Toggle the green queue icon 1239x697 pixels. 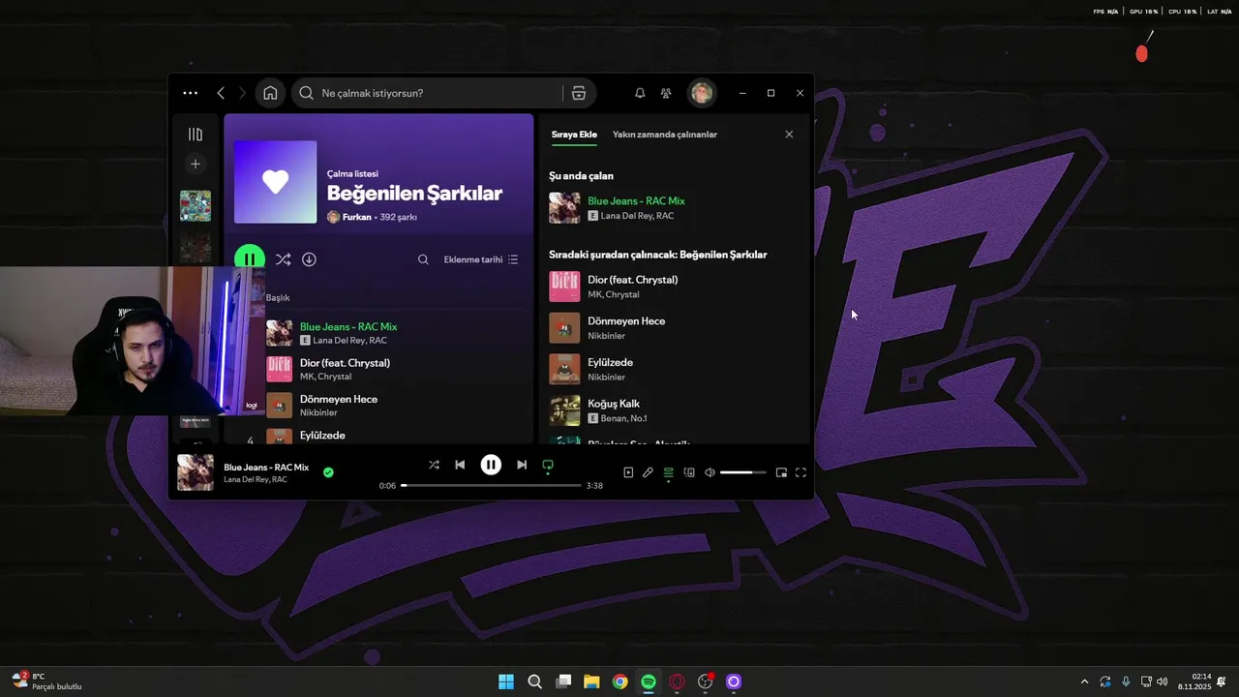(668, 472)
